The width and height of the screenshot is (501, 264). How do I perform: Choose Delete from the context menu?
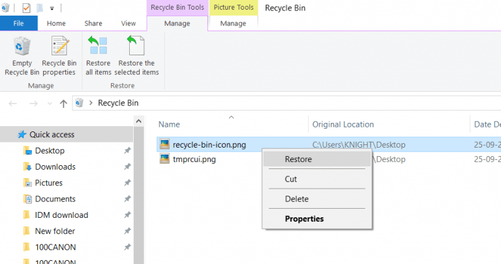click(x=317, y=199)
